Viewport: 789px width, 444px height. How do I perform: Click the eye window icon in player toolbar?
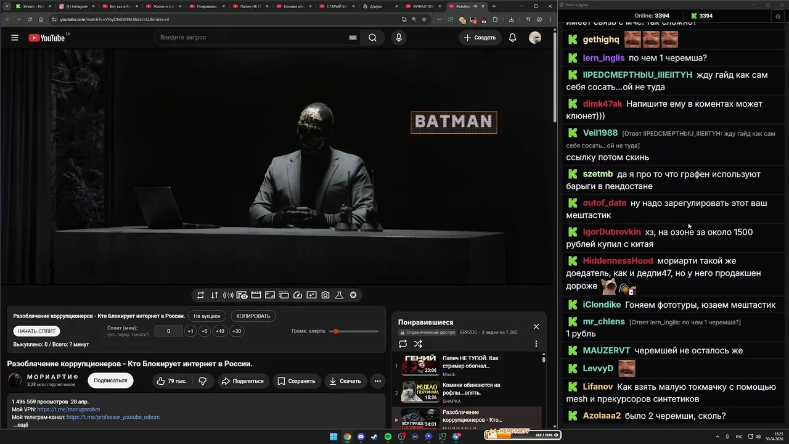click(x=242, y=295)
